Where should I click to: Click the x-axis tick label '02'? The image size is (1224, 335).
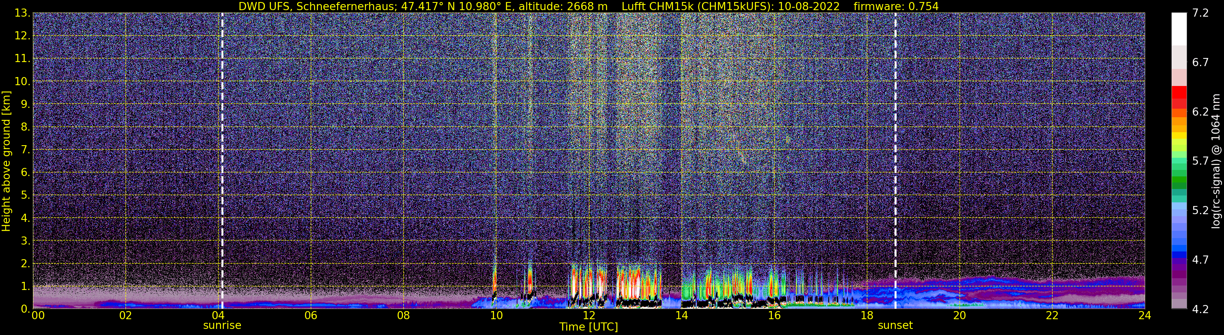pyautogui.click(x=125, y=316)
